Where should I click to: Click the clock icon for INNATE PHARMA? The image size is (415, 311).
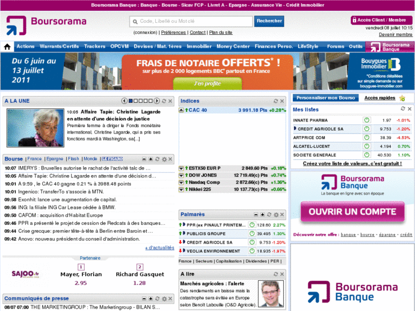[366, 120]
